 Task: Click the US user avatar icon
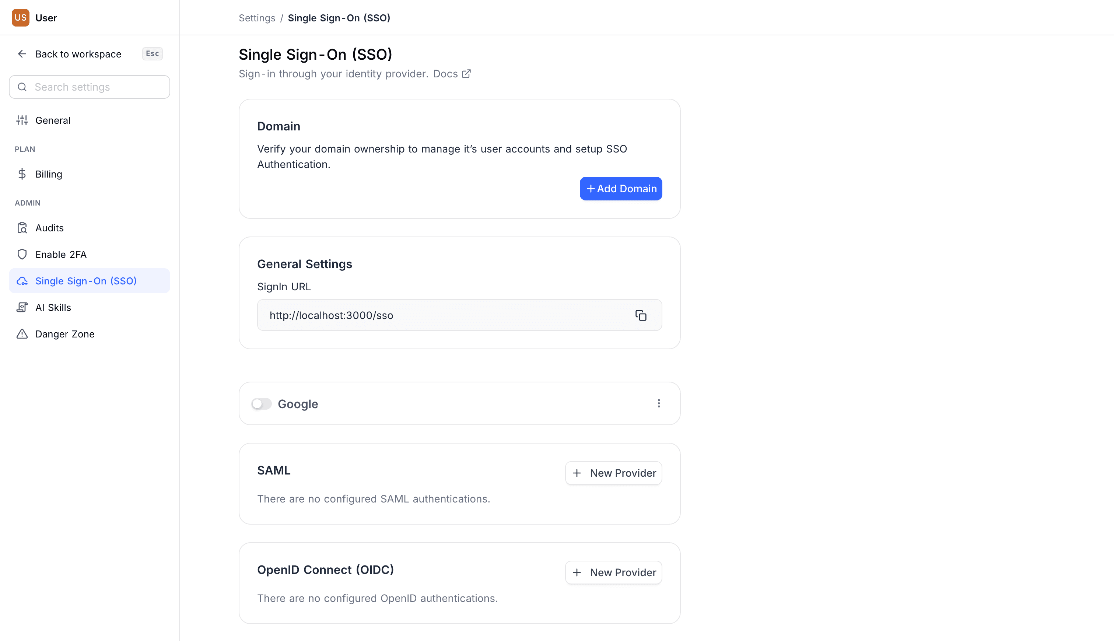[20, 18]
